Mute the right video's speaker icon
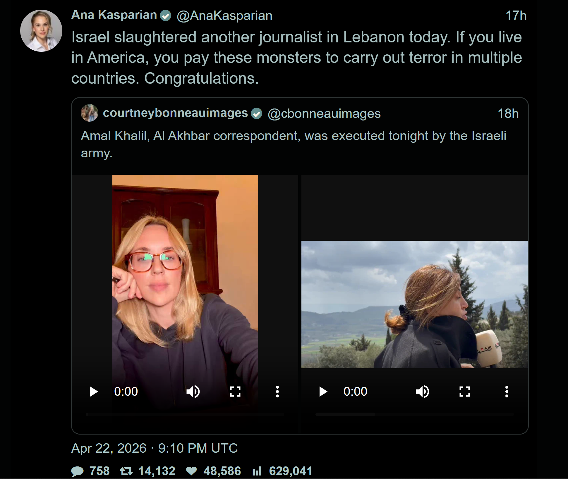This screenshot has height=479, width=568. (x=423, y=392)
